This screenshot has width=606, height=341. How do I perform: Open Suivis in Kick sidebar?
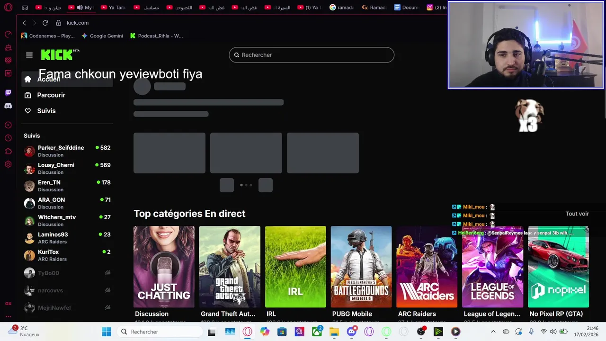point(67,111)
